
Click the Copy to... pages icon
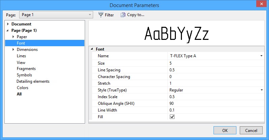[123, 15]
